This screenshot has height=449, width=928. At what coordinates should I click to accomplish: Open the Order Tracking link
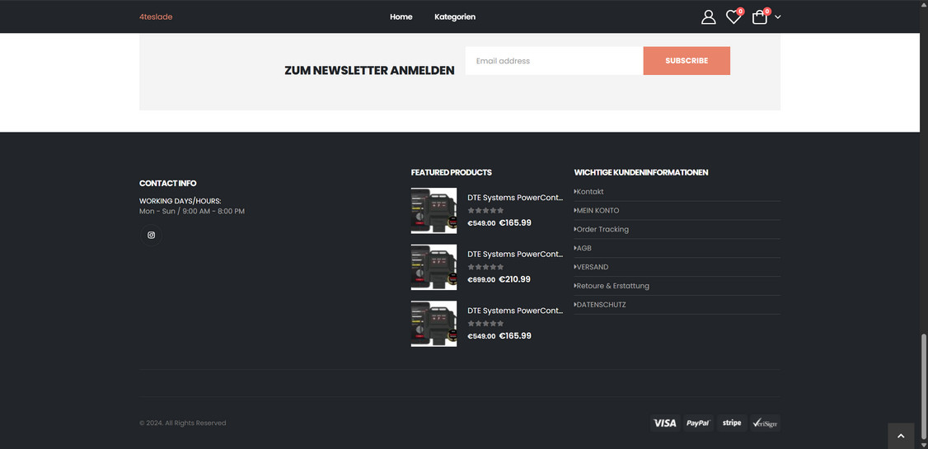[x=602, y=230]
